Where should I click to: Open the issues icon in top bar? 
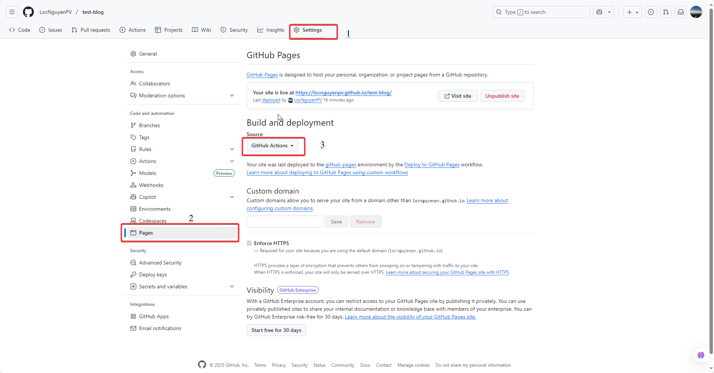pos(651,12)
